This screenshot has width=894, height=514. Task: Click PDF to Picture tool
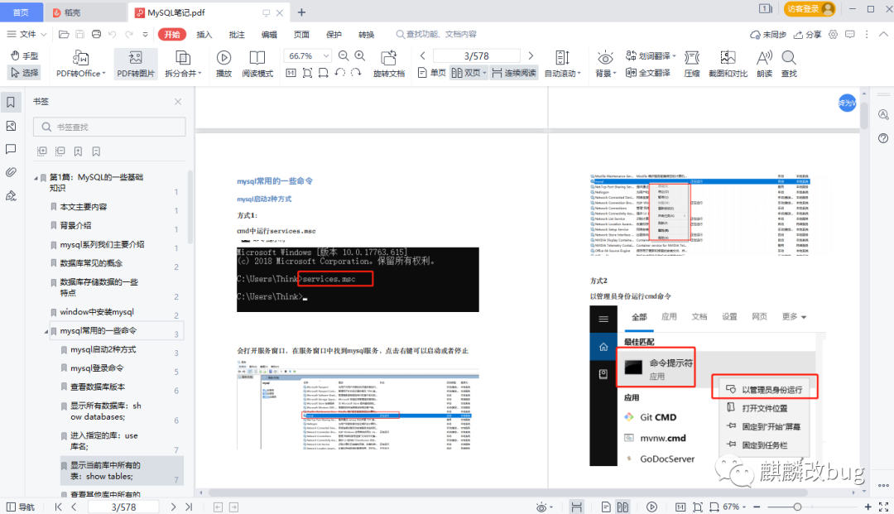(136, 63)
